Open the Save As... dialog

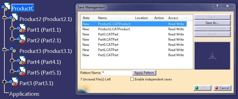(212, 23)
